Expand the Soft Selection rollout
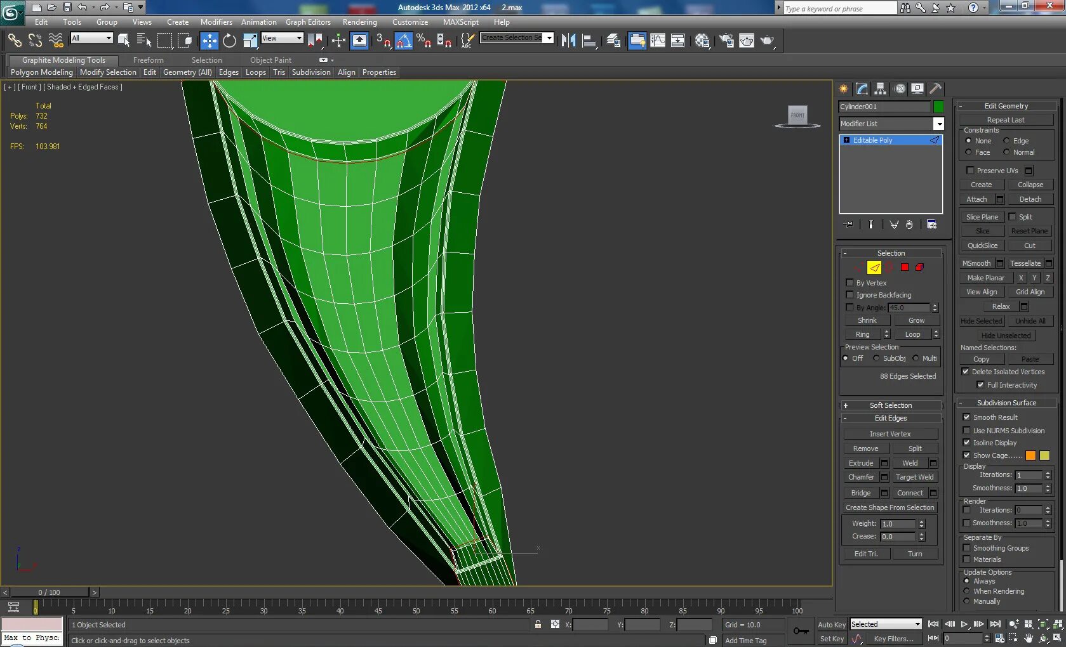Image resolution: width=1066 pixels, height=647 pixels. pos(890,405)
